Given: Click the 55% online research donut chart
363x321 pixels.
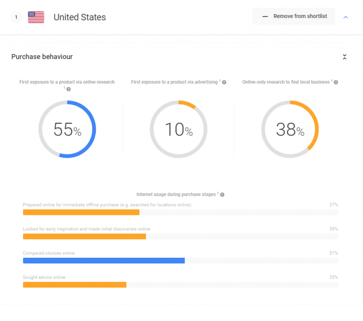Looking at the screenshot, I should (x=67, y=129).
